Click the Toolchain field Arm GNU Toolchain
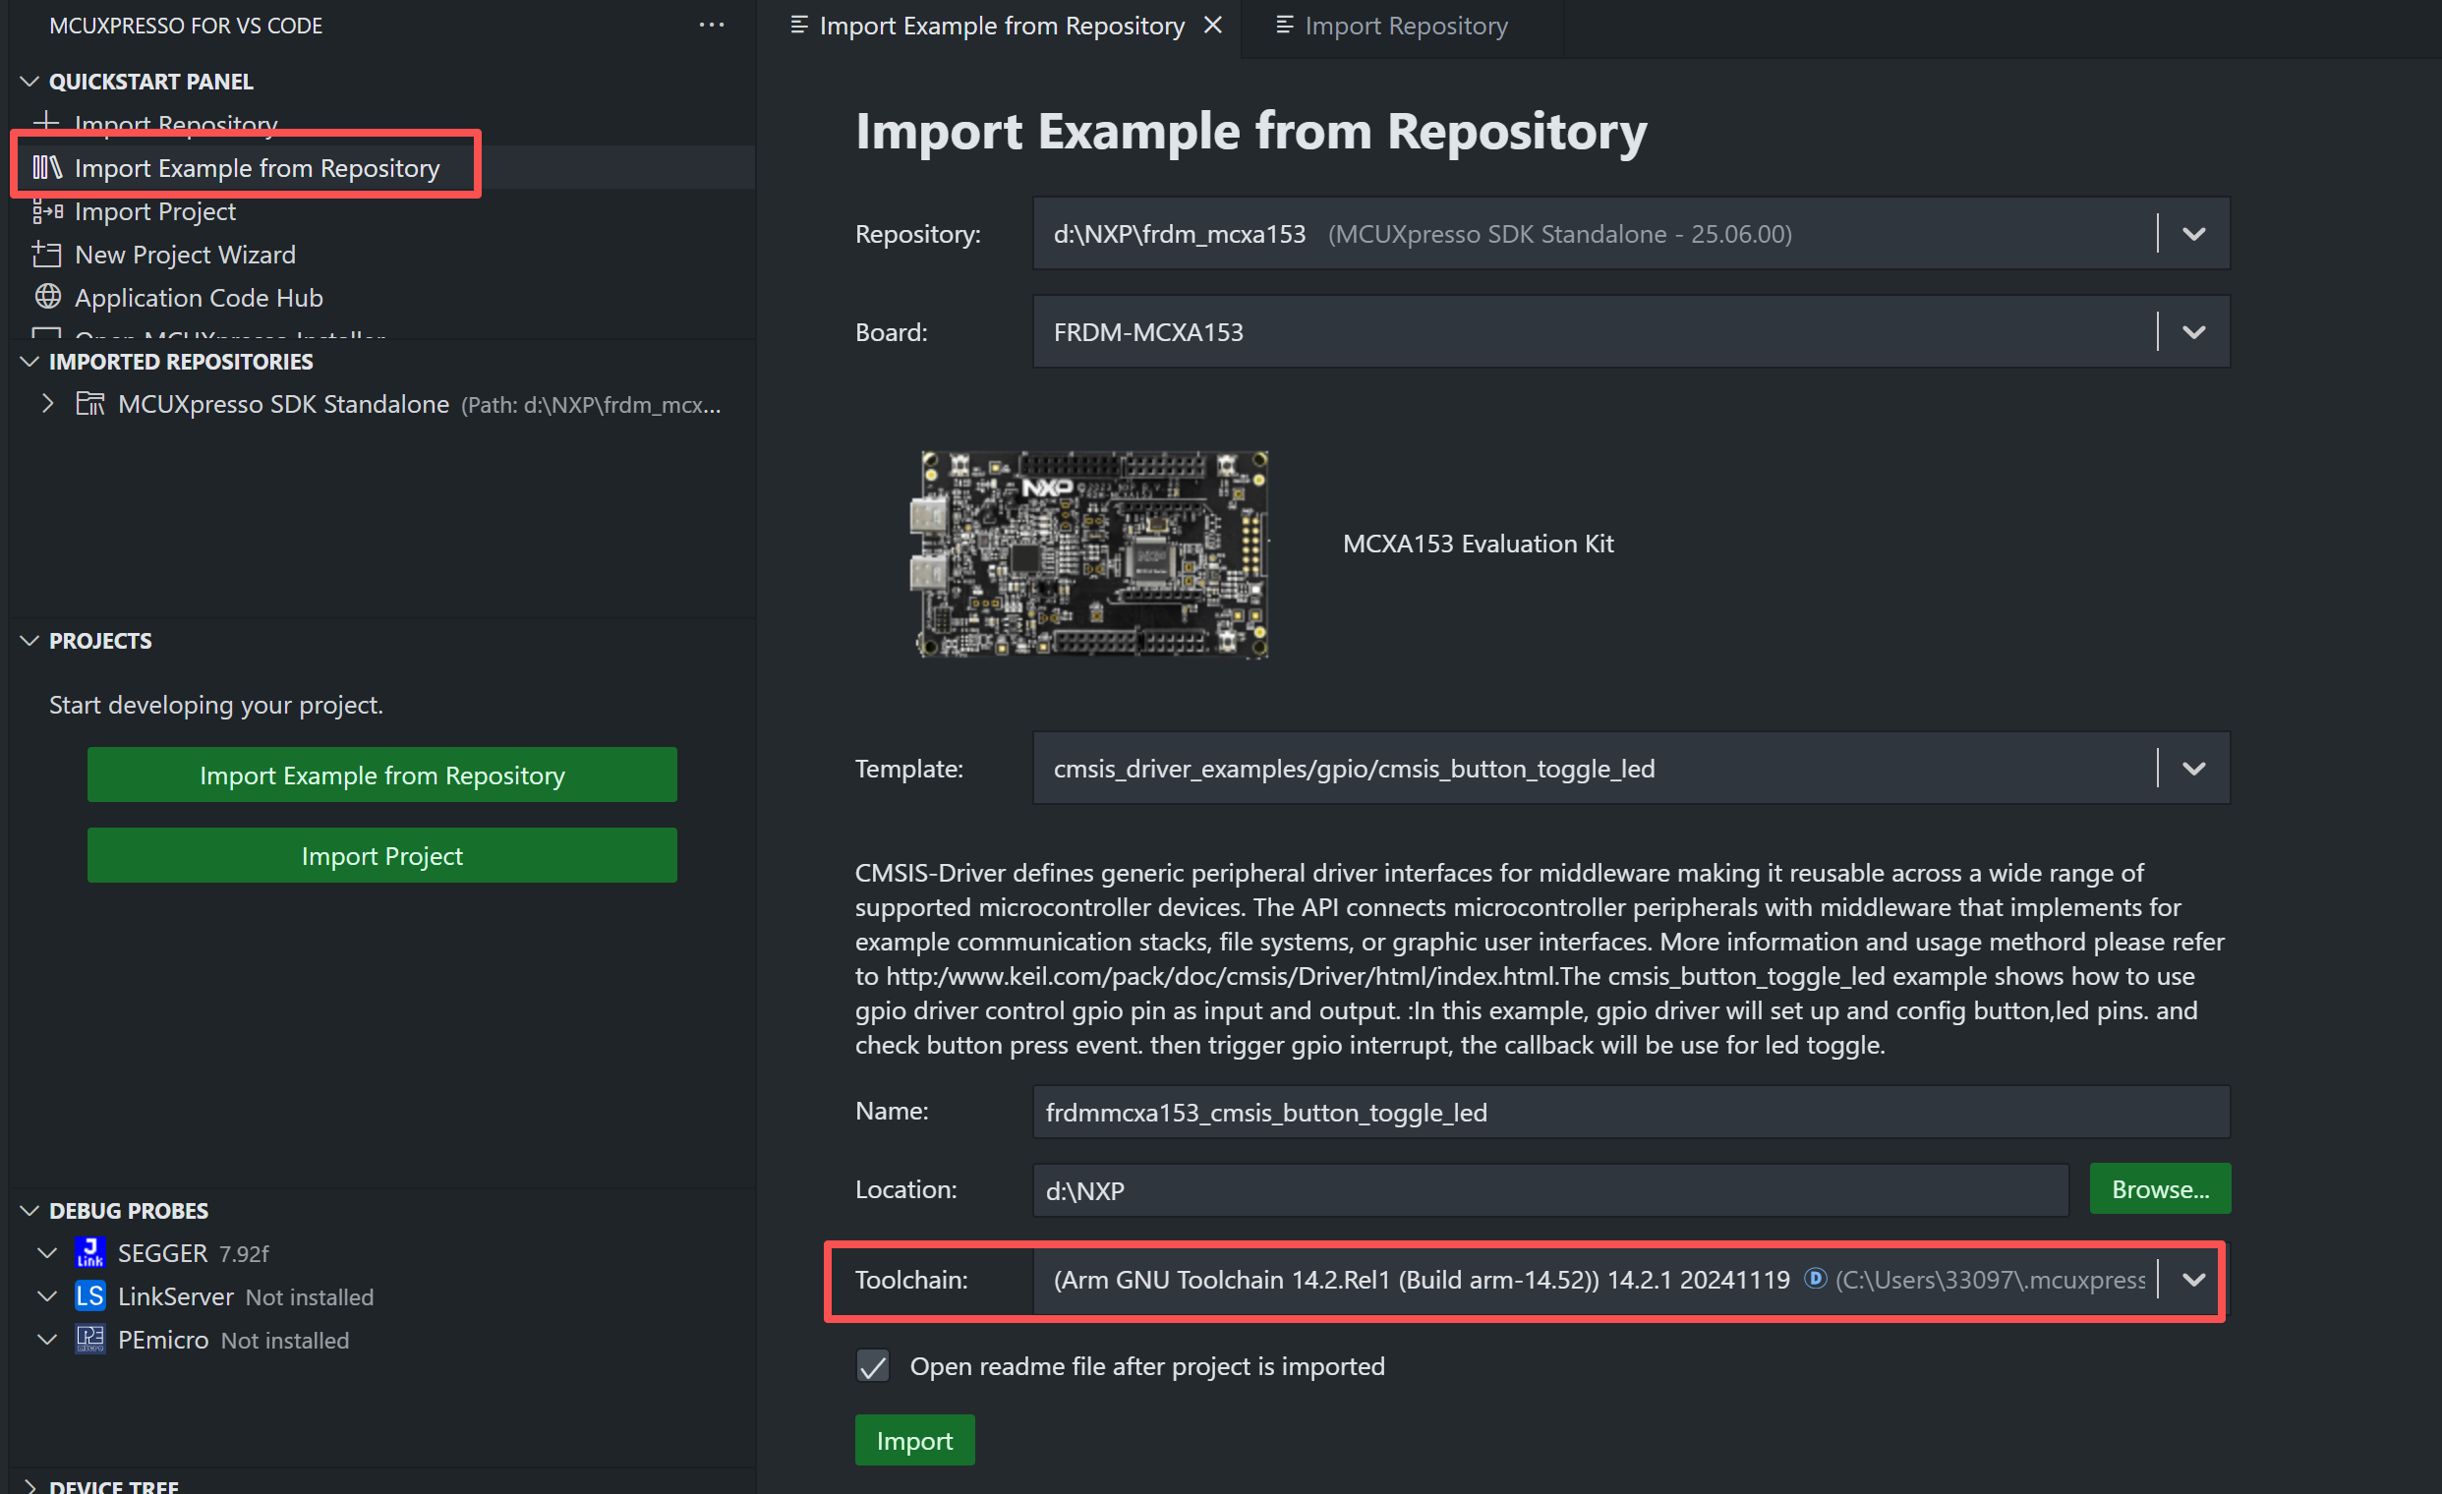The image size is (2442, 1494). 1630,1280
